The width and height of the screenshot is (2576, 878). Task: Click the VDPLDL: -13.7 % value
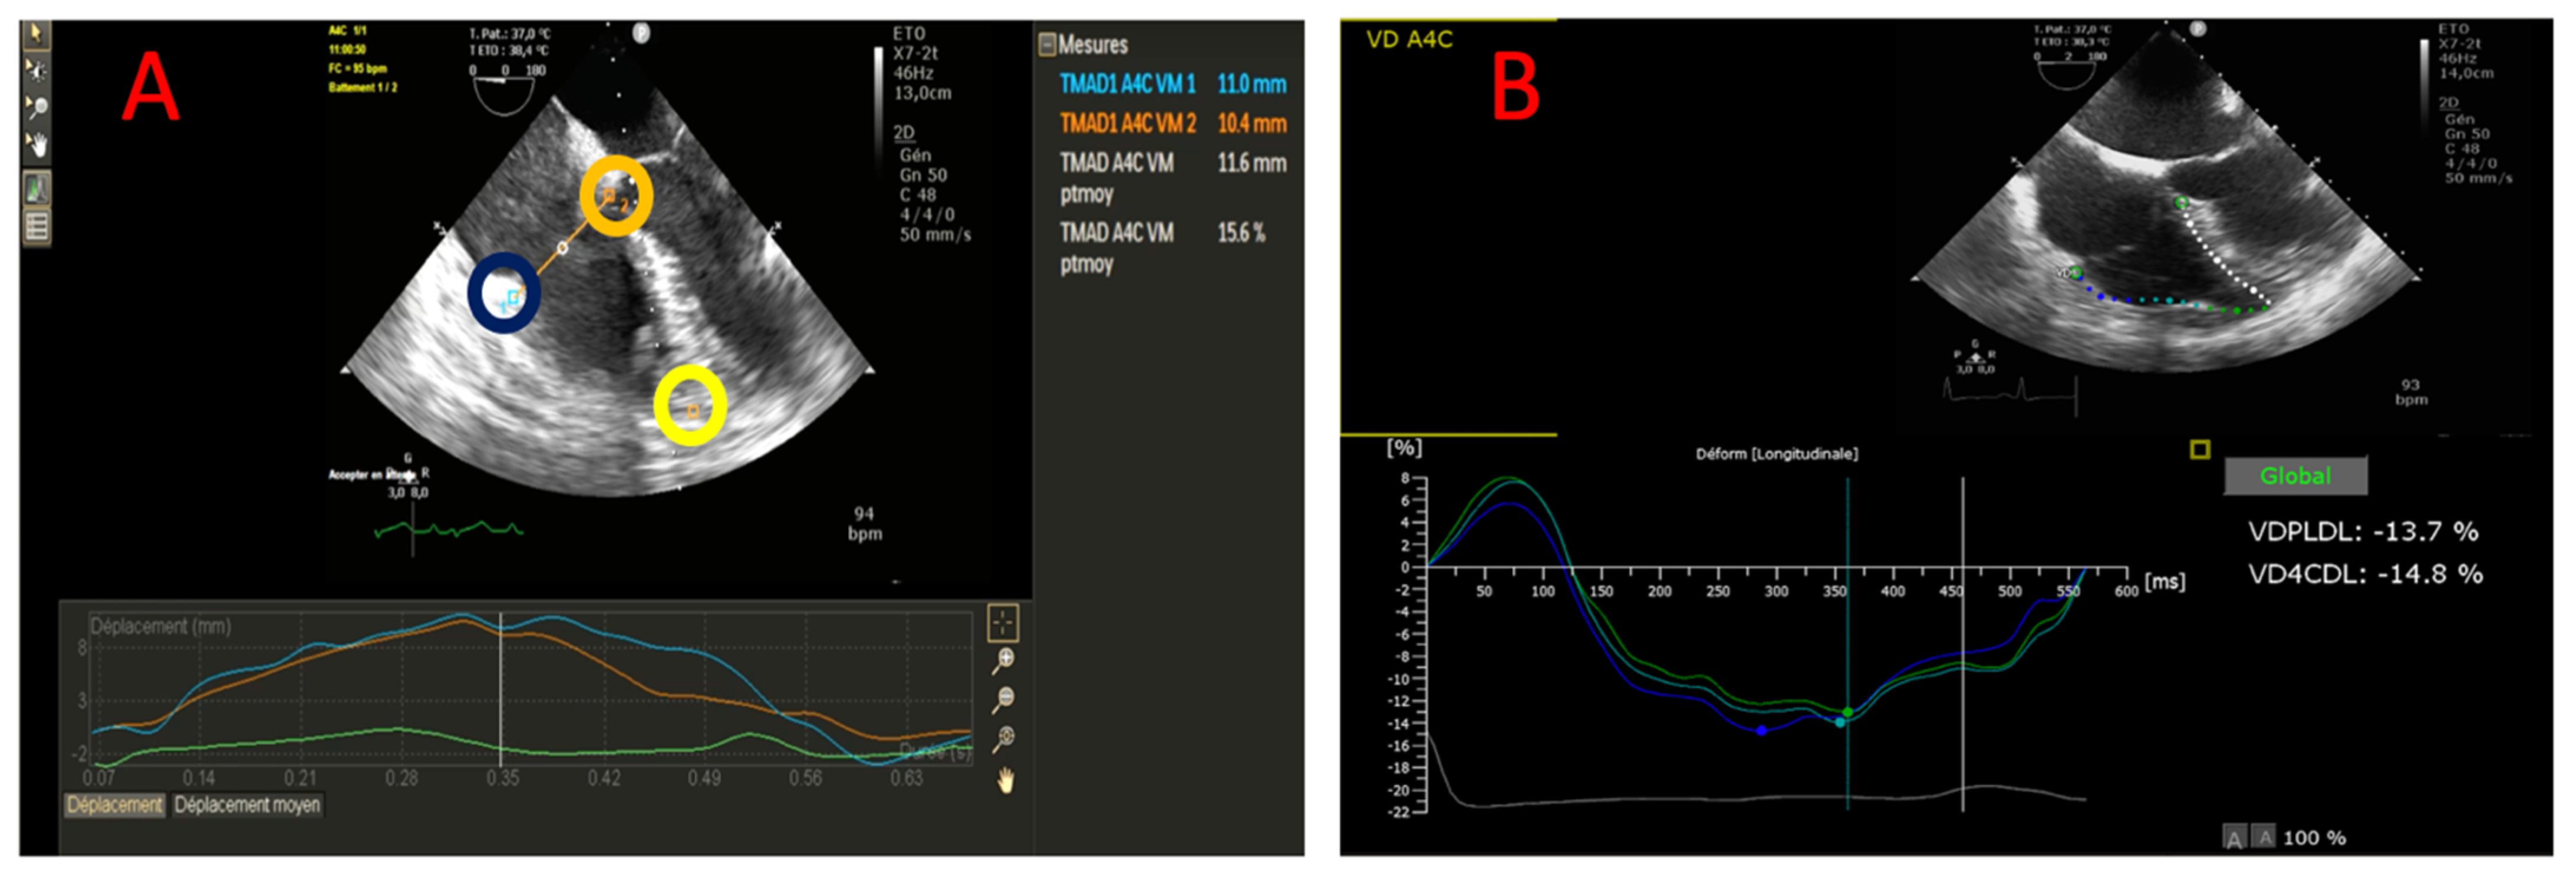(x=2363, y=532)
